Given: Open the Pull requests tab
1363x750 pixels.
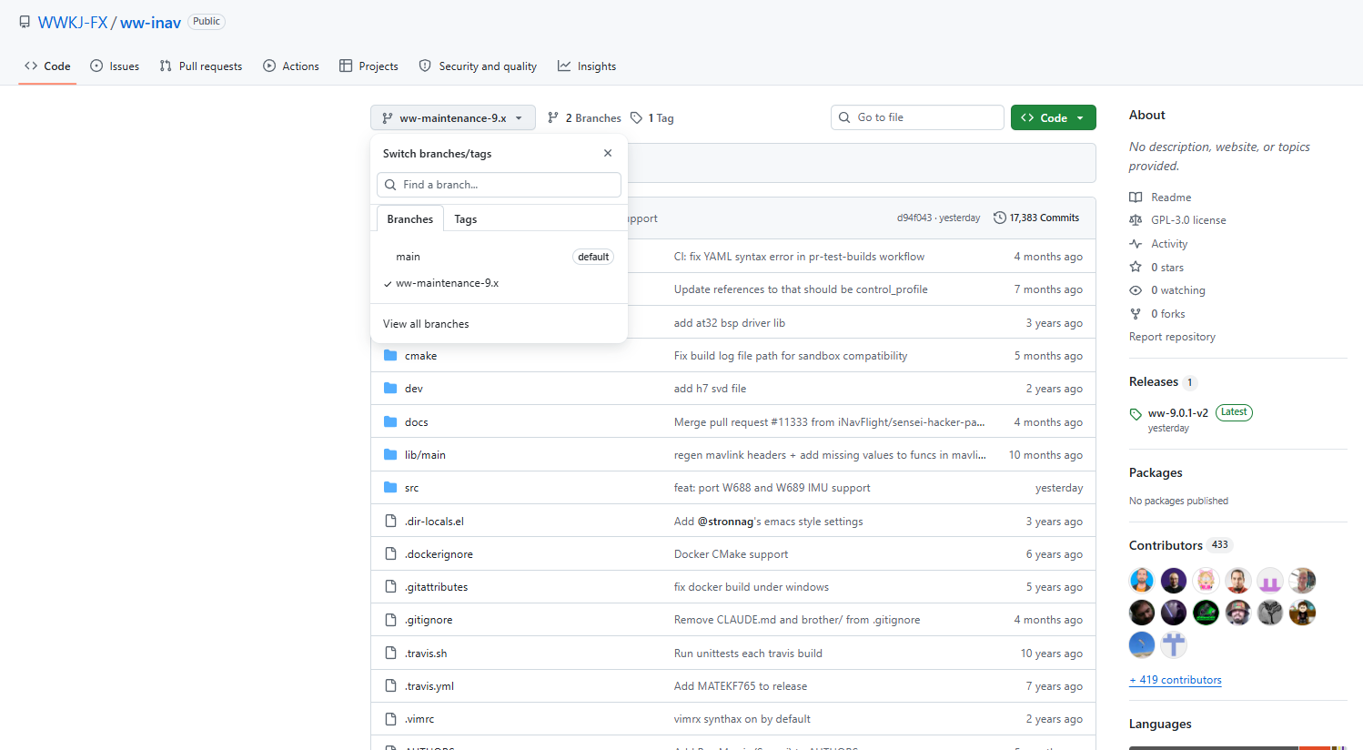Looking at the screenshot, I should pyautogui.click(x=201, y=66).
